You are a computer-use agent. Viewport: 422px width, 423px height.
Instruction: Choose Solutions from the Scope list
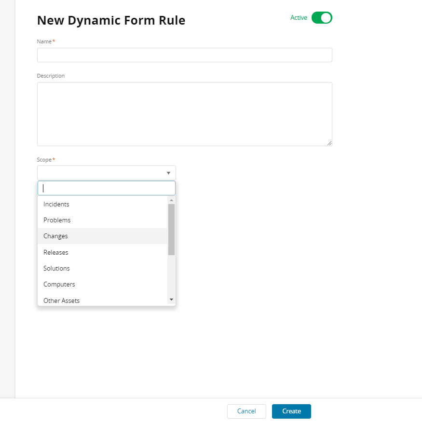click(x=56, y=268)
